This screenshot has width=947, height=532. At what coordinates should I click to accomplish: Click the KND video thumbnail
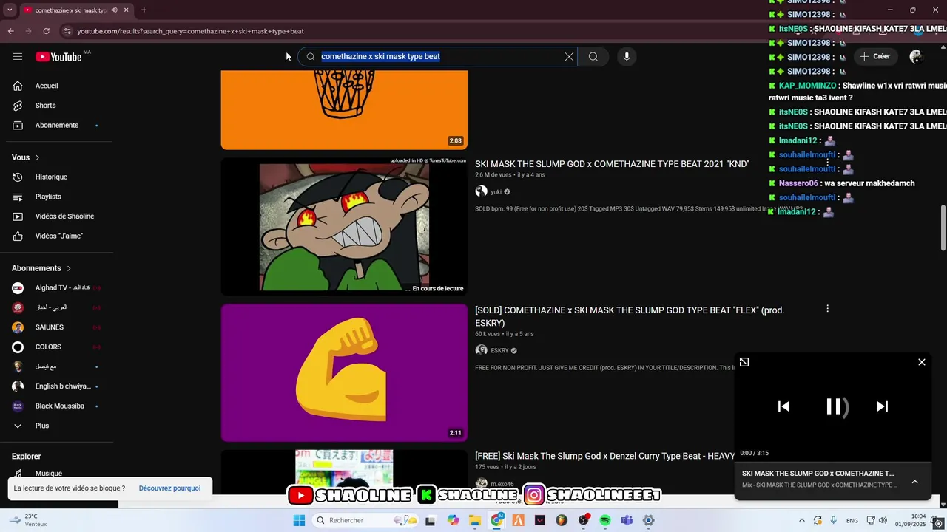[x=344, y=226]
